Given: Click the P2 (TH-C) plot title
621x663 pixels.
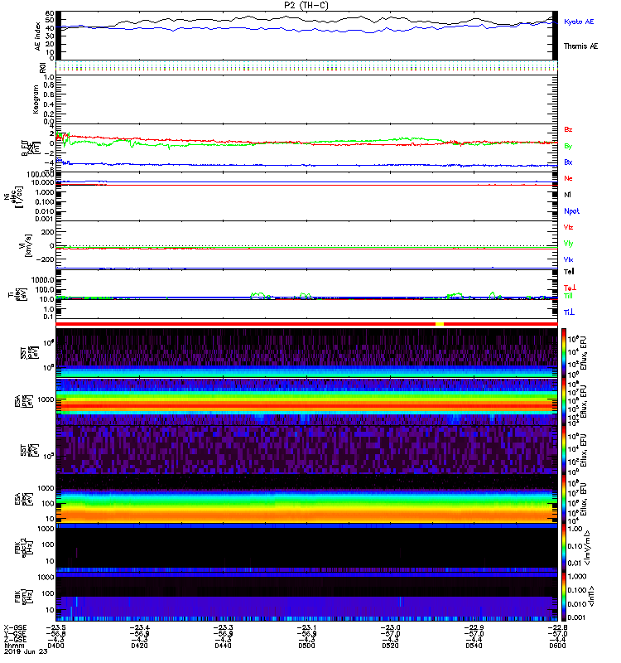Looking at the screenshot, I should 306,6.
